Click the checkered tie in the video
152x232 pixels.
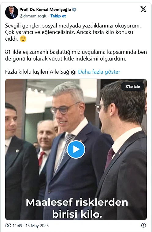click(x=65, y=153)
